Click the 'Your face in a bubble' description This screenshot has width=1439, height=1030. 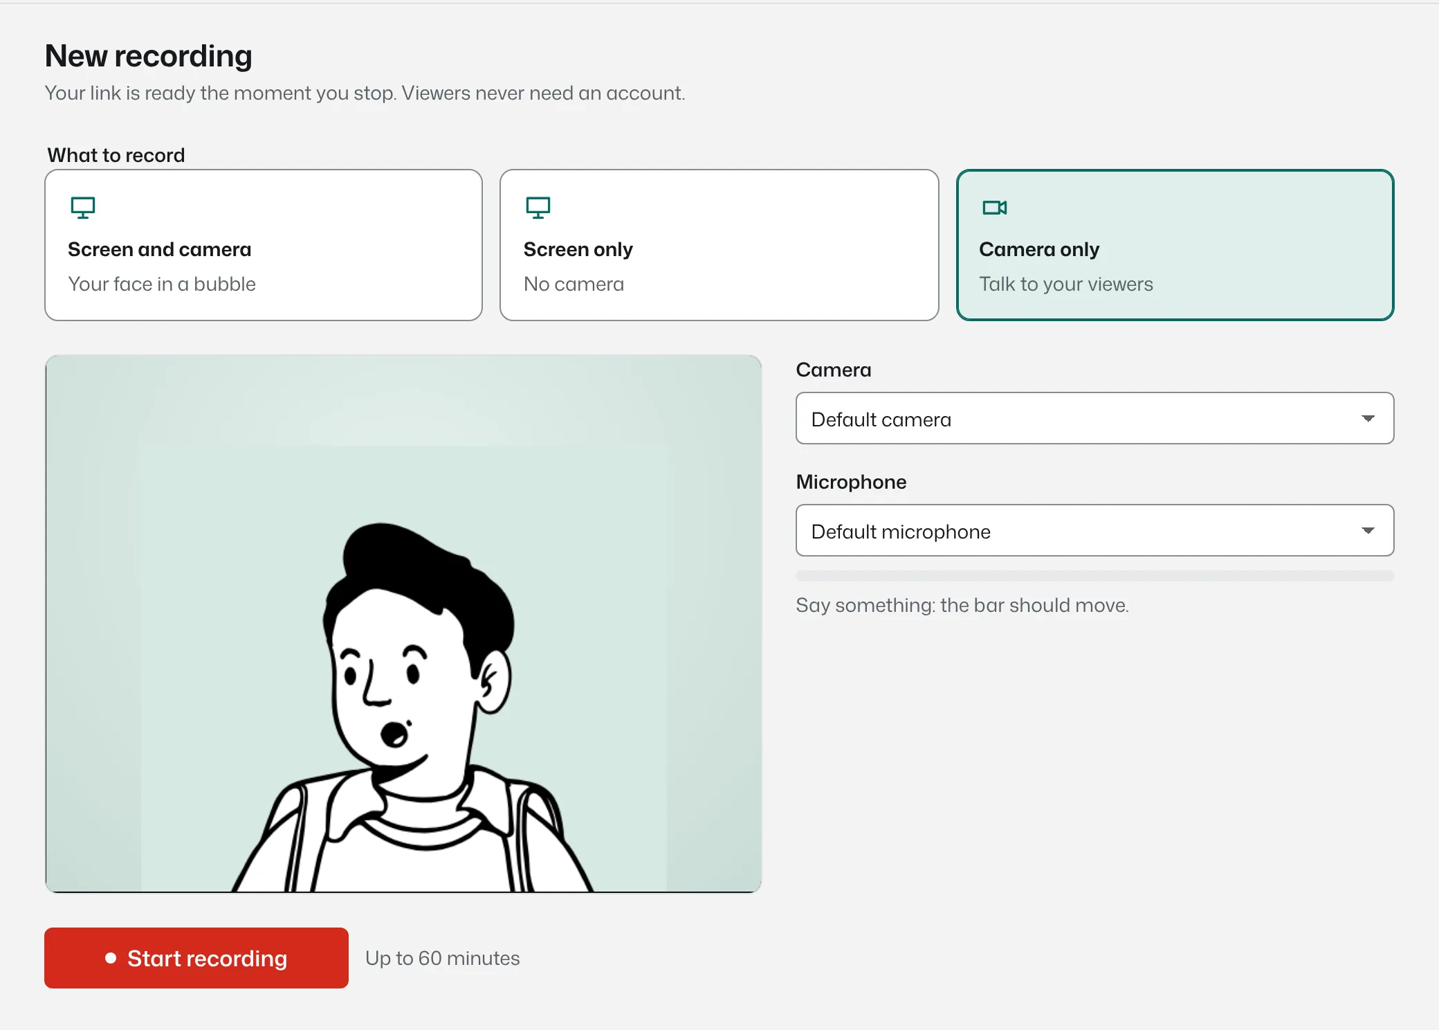[162, 284]
